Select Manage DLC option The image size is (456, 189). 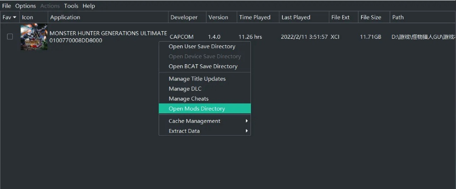tap(185, 89)
